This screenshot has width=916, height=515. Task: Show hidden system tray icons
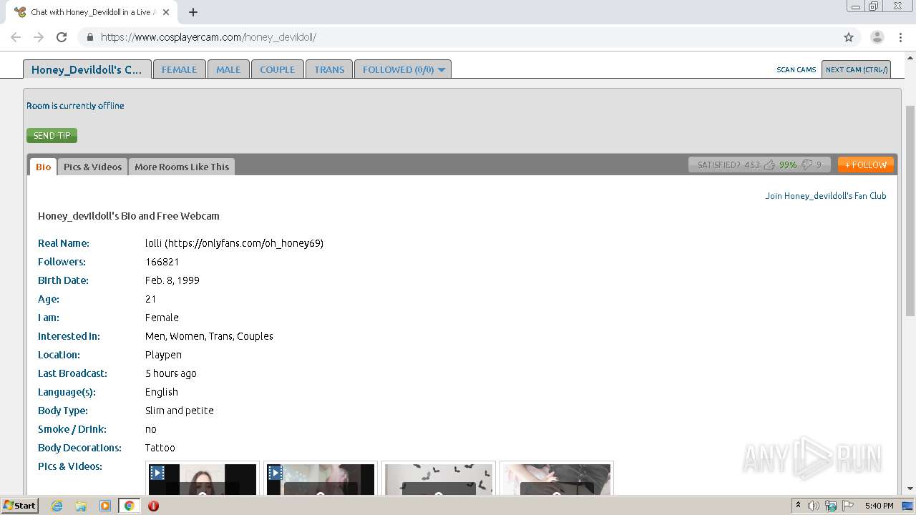click(798, 506)
